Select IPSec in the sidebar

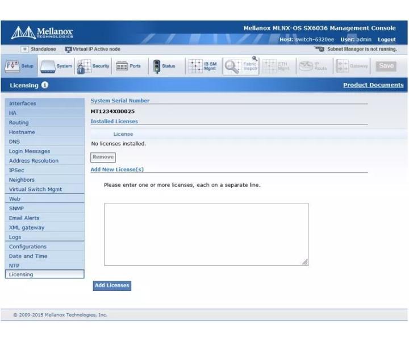[45, 170]
